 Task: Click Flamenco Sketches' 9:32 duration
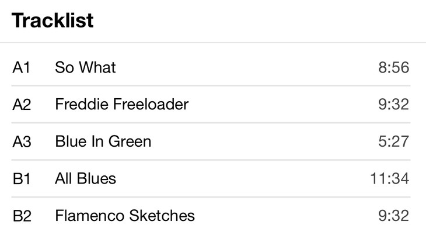(x=393, y=216)
